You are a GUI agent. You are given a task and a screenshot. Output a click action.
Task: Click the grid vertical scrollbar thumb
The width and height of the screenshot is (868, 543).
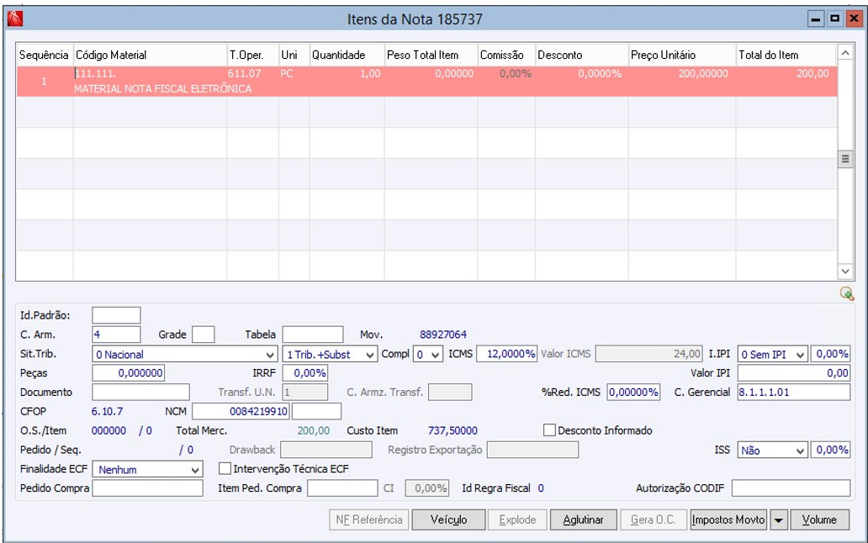click(x=845, y=160)
